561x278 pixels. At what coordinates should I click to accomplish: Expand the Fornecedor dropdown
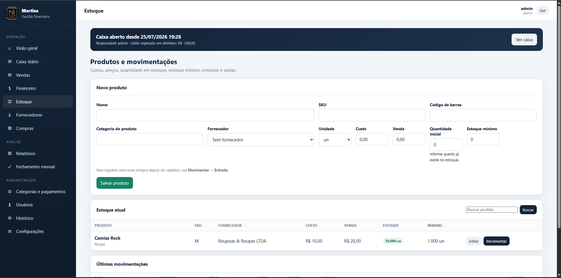click(x=261, y=140)
